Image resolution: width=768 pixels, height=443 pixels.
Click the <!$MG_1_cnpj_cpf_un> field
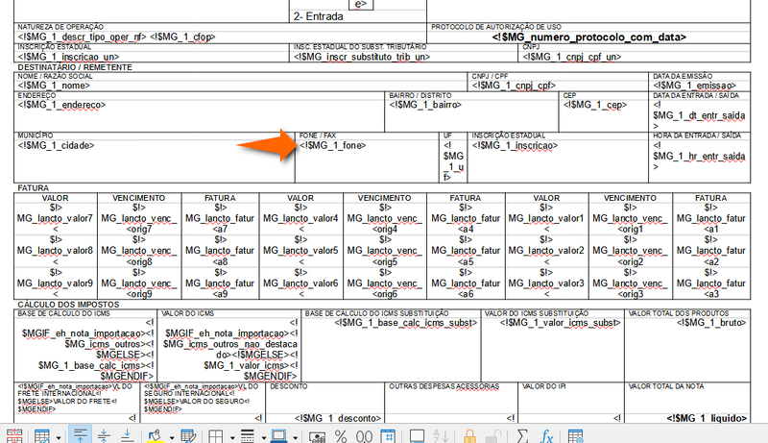(571, 57)
